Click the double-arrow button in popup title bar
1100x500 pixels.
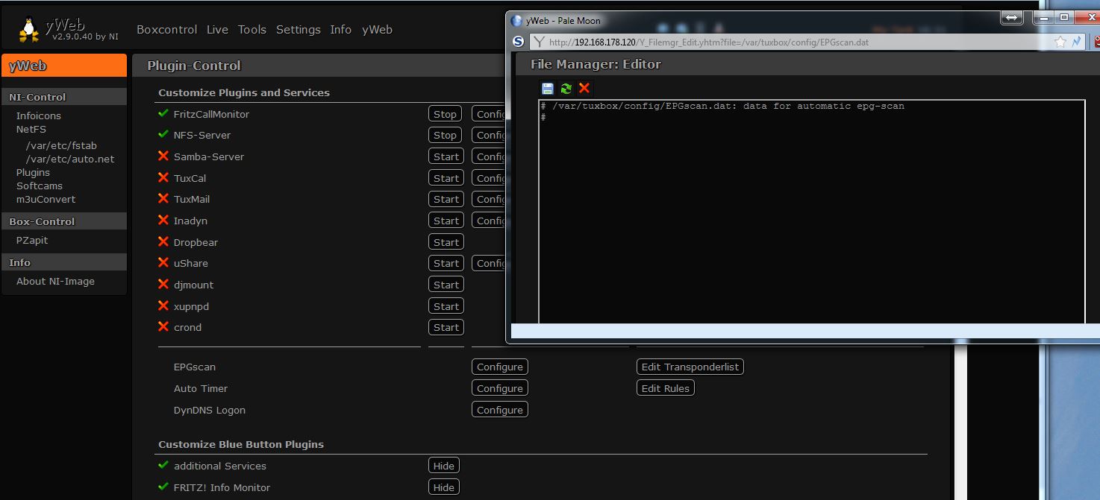tap(1011, 18)
